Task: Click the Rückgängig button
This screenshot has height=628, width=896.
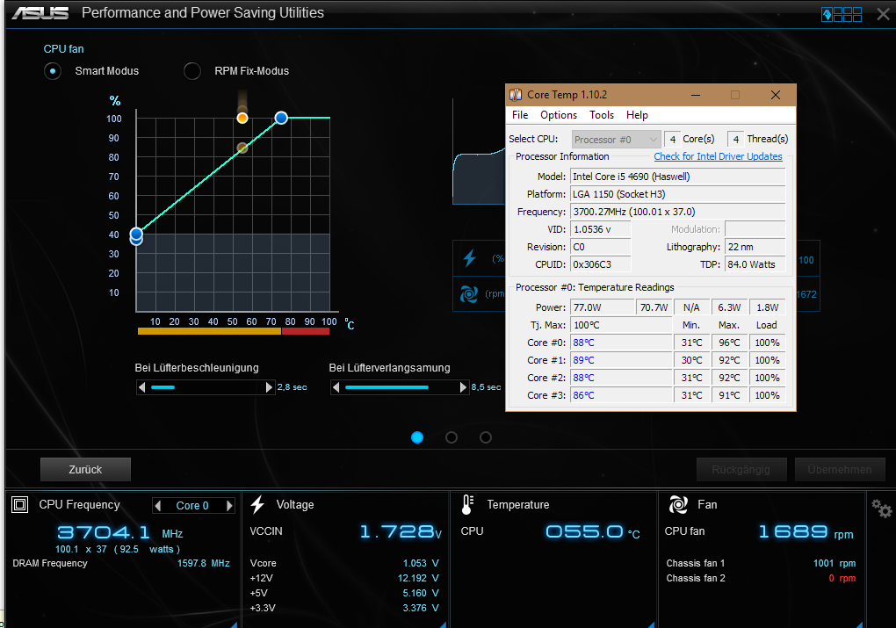Action: pos(741,470)
